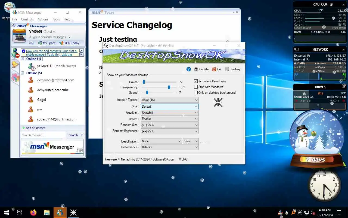This screenshot has width=348, height=218.
Task: Open the Actions menu in MSN Messenger
Action: click(x=43, y=19)
